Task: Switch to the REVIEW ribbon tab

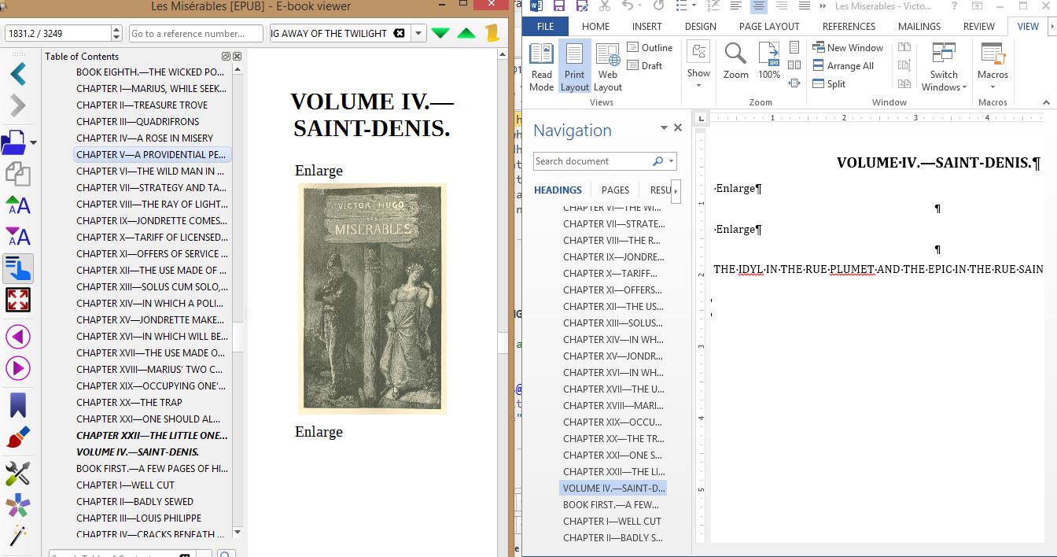Action: click(978, 27)
